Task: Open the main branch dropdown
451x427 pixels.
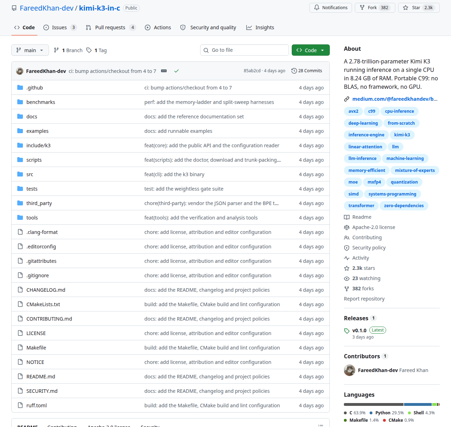Action: (30, 50)
